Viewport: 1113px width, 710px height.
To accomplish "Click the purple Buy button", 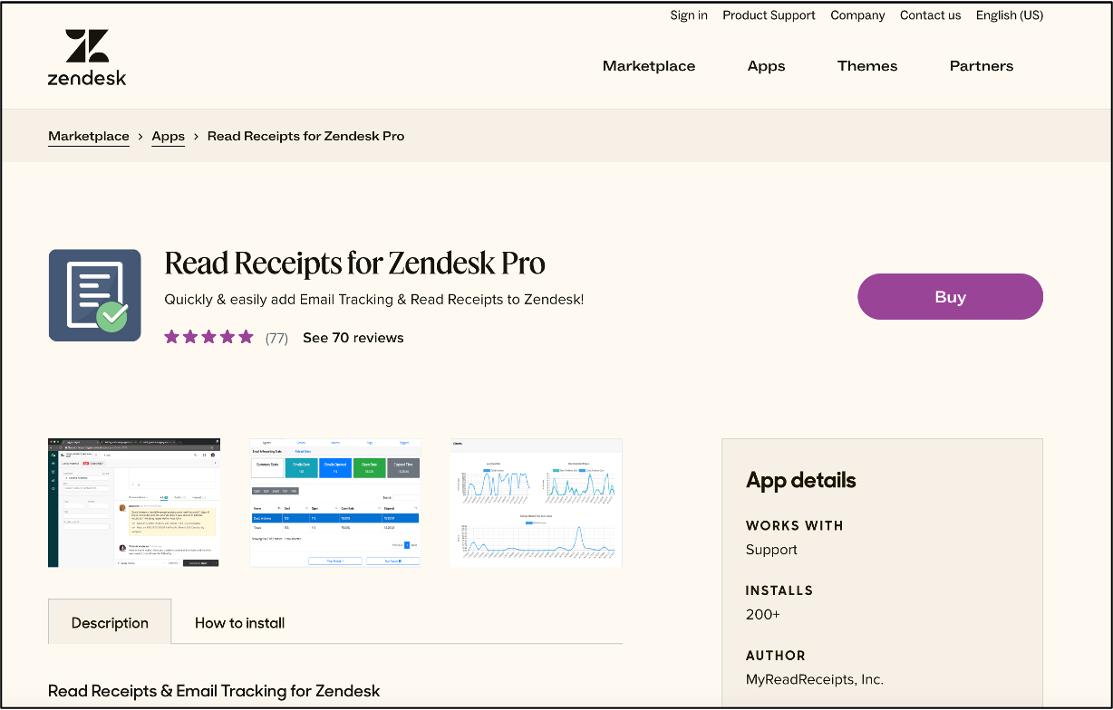I will tap(950, 297).
